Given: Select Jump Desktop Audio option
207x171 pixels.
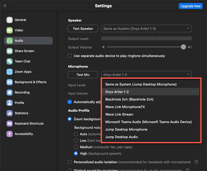Looking at the screenshot, I should (151, 137).
